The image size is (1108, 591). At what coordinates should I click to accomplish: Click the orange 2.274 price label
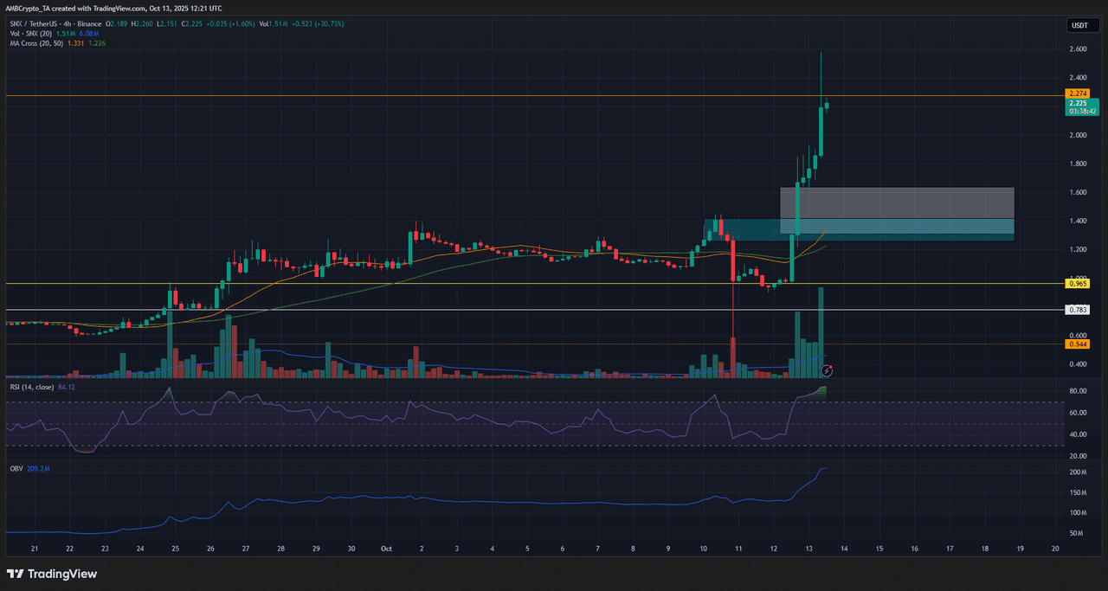[x=1079, y=93]
